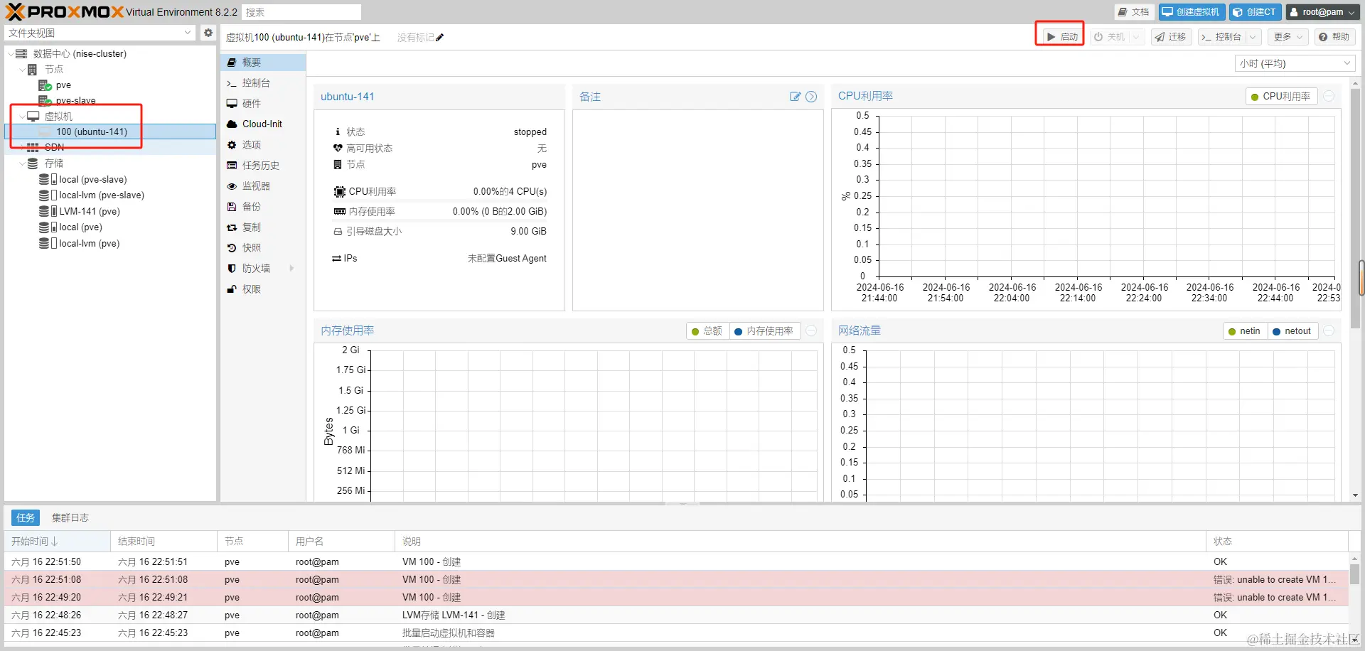Open the 监视器 monitor section
Screen dimensions: 1365x651
point(263,186)
